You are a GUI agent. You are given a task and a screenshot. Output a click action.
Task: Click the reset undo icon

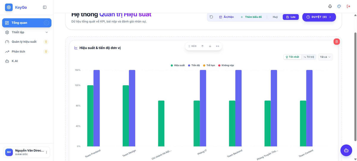coord(211,17)
